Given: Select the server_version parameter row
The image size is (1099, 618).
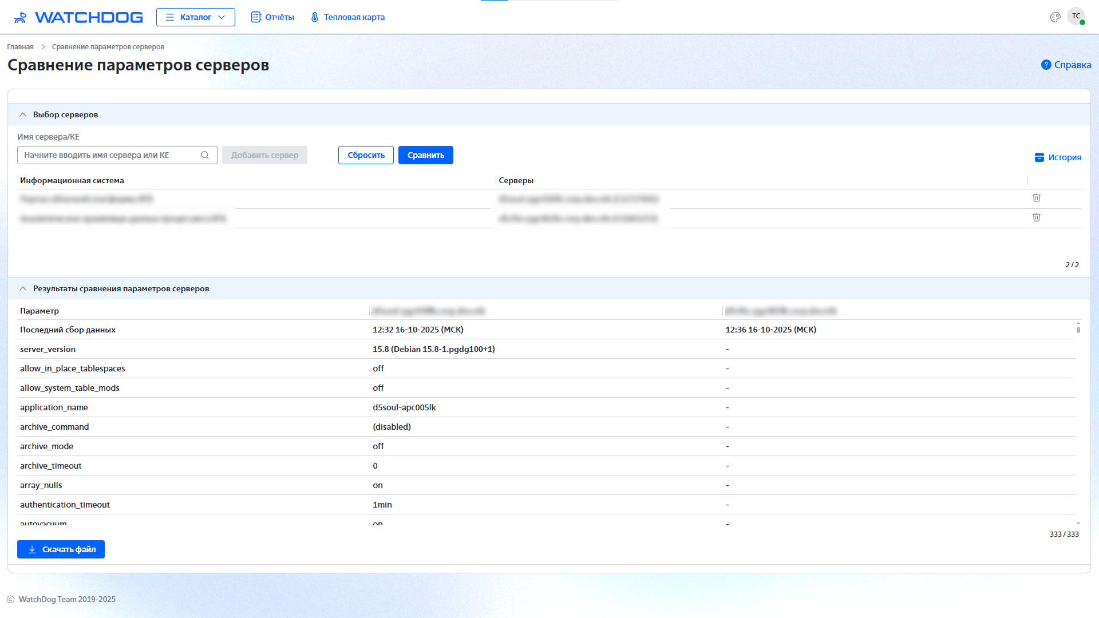Looking at the screenshot, I should coord(48,349).
